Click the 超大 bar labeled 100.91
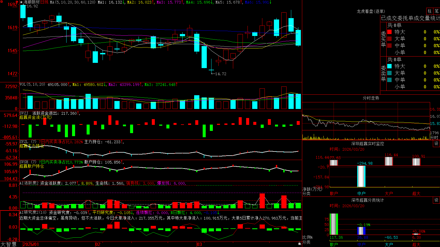 pyautogui.click(x=416, y=162)
